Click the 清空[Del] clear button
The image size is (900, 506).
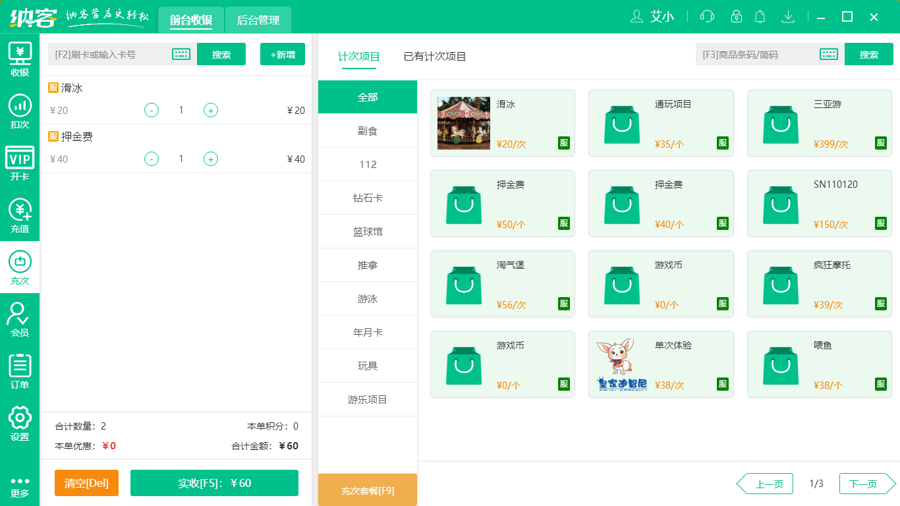click(86, 483)
